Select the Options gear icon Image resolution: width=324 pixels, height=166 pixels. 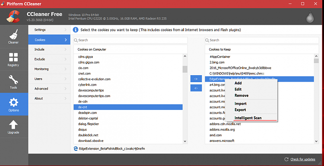click(x=14, y=102)
